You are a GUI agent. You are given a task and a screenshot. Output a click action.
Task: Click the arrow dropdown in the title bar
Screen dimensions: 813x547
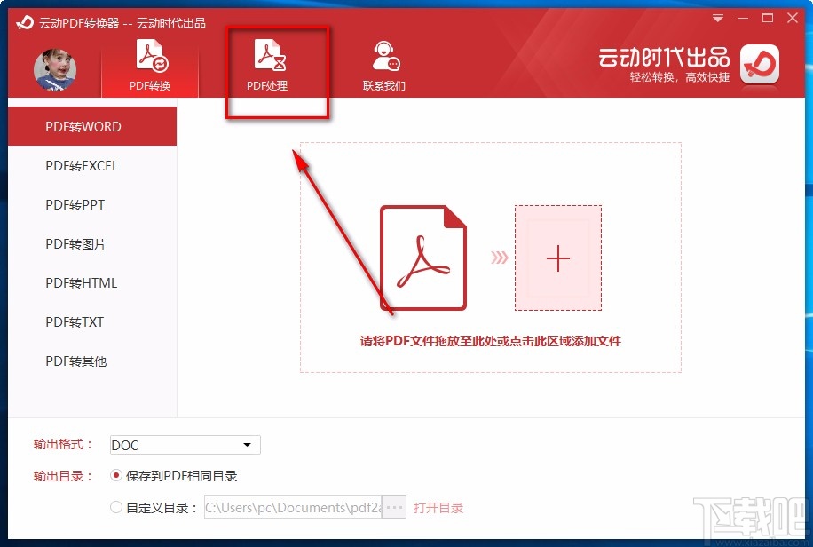click(717, 18)
